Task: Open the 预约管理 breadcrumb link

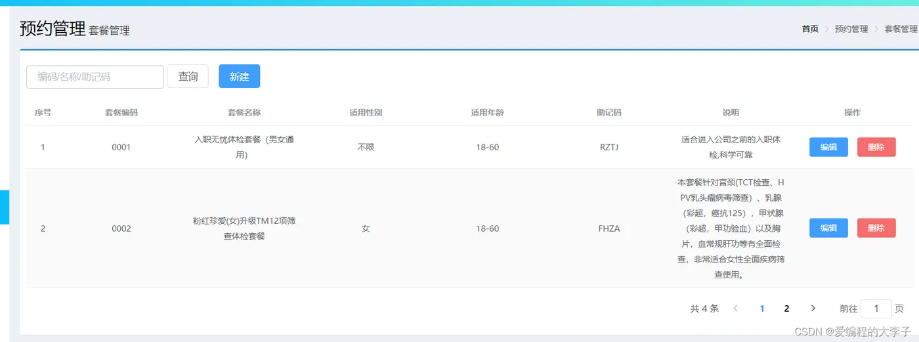Action: pyautogui.click(x=851, y=29)
